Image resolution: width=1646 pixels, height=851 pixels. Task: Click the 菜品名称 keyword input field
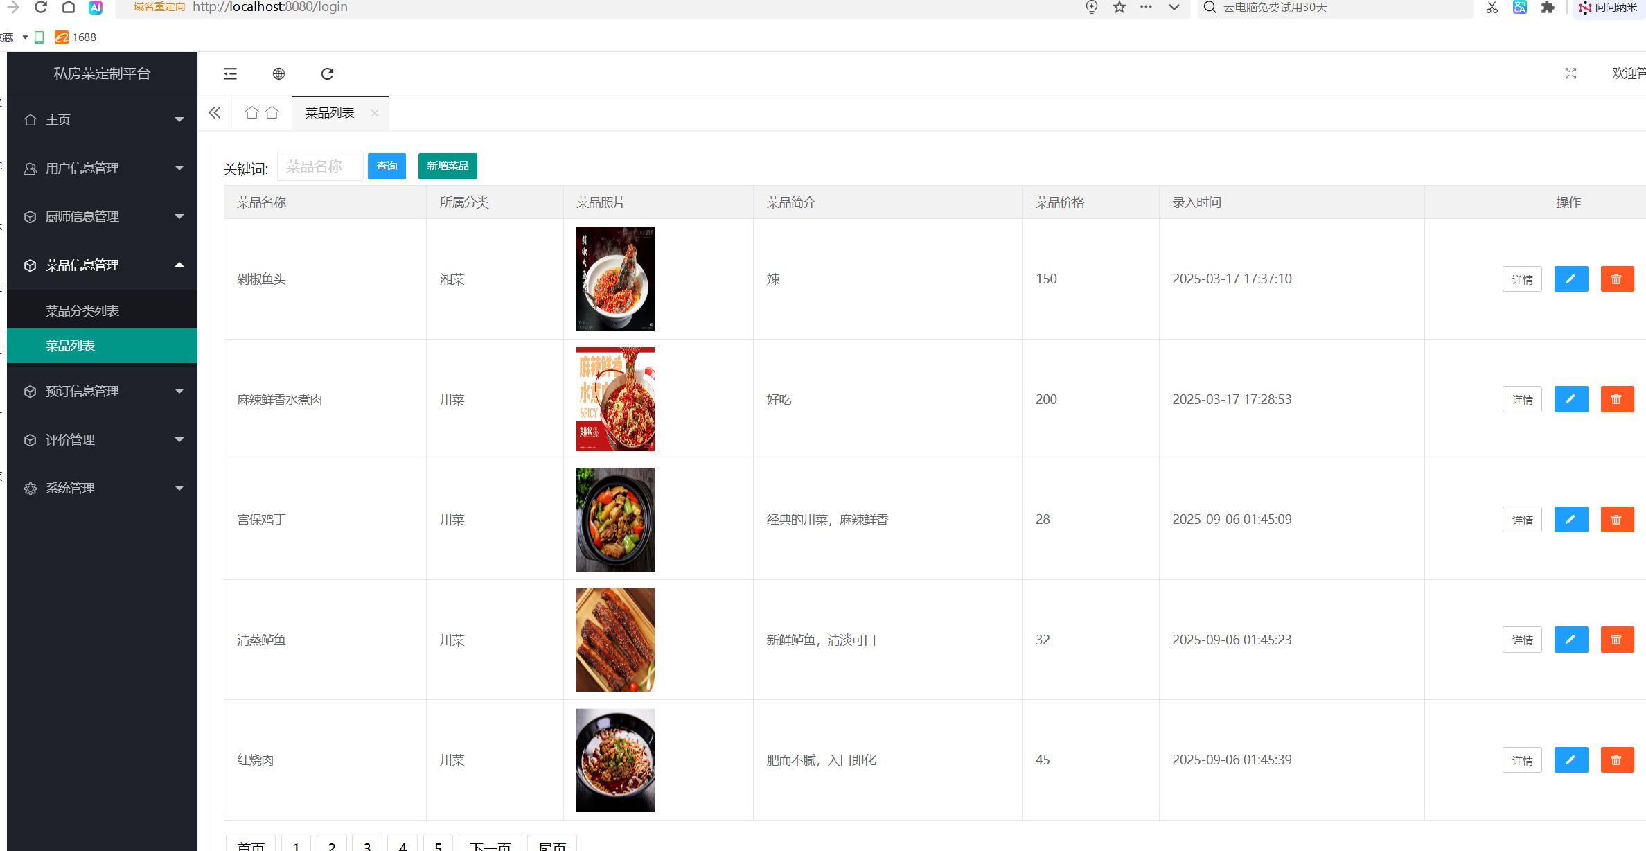tap(320, 166)
